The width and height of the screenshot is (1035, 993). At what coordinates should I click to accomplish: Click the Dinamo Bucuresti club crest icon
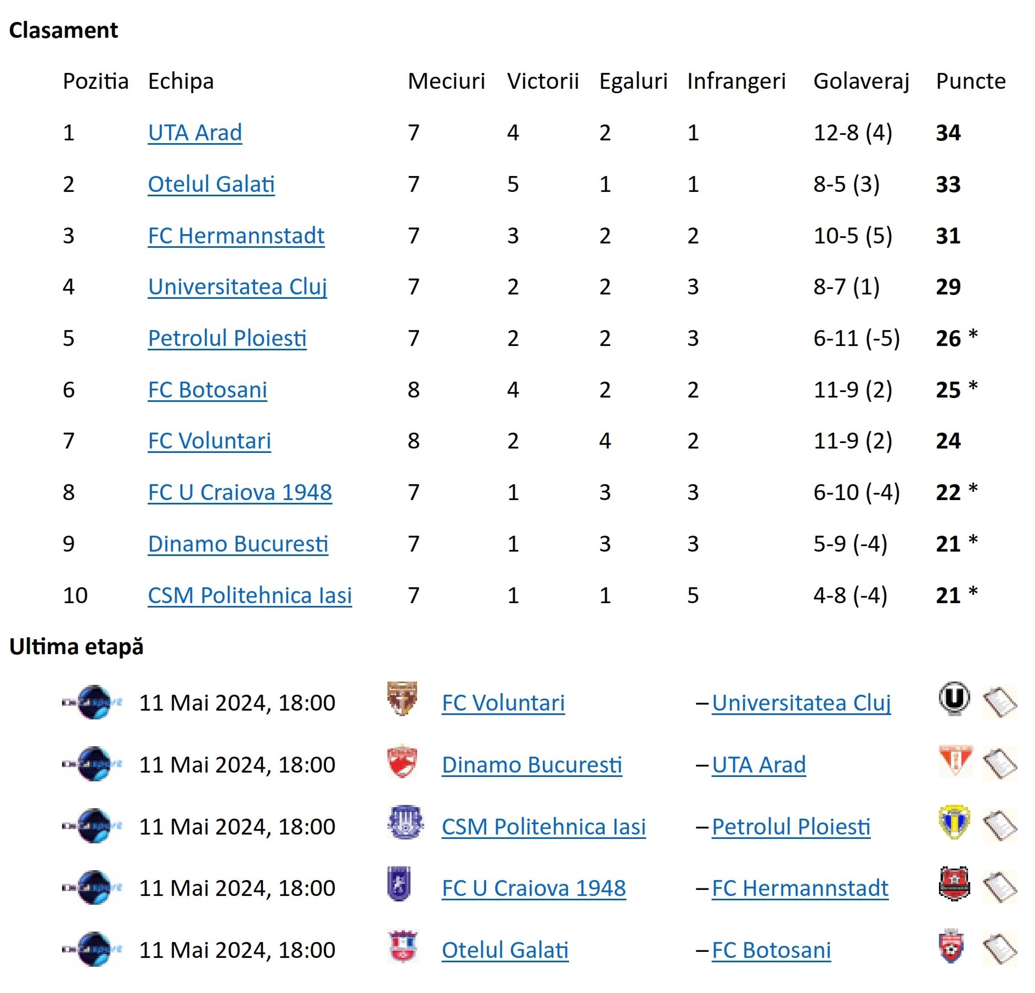402,761
